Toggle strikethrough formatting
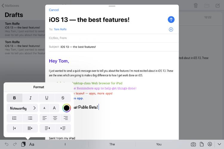 click(x=63, y=98)
